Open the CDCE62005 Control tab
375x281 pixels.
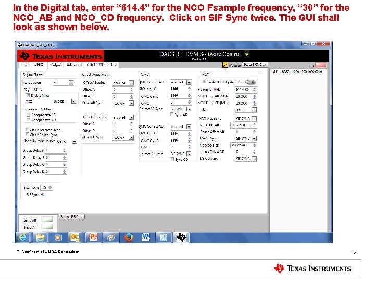click(102, 65)
